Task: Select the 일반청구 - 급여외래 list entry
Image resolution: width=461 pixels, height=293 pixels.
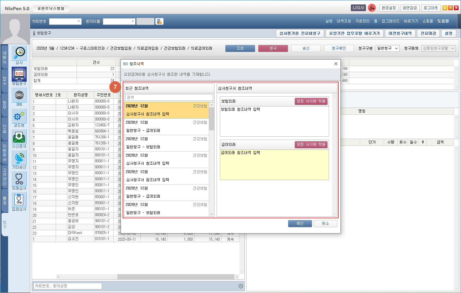Action: [x=166, y=127]
